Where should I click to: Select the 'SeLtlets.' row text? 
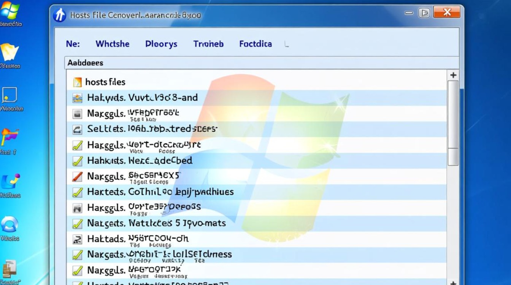(x=152, y=129)
